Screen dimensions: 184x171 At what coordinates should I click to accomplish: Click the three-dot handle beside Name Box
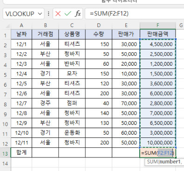click(x=48, y=14)
